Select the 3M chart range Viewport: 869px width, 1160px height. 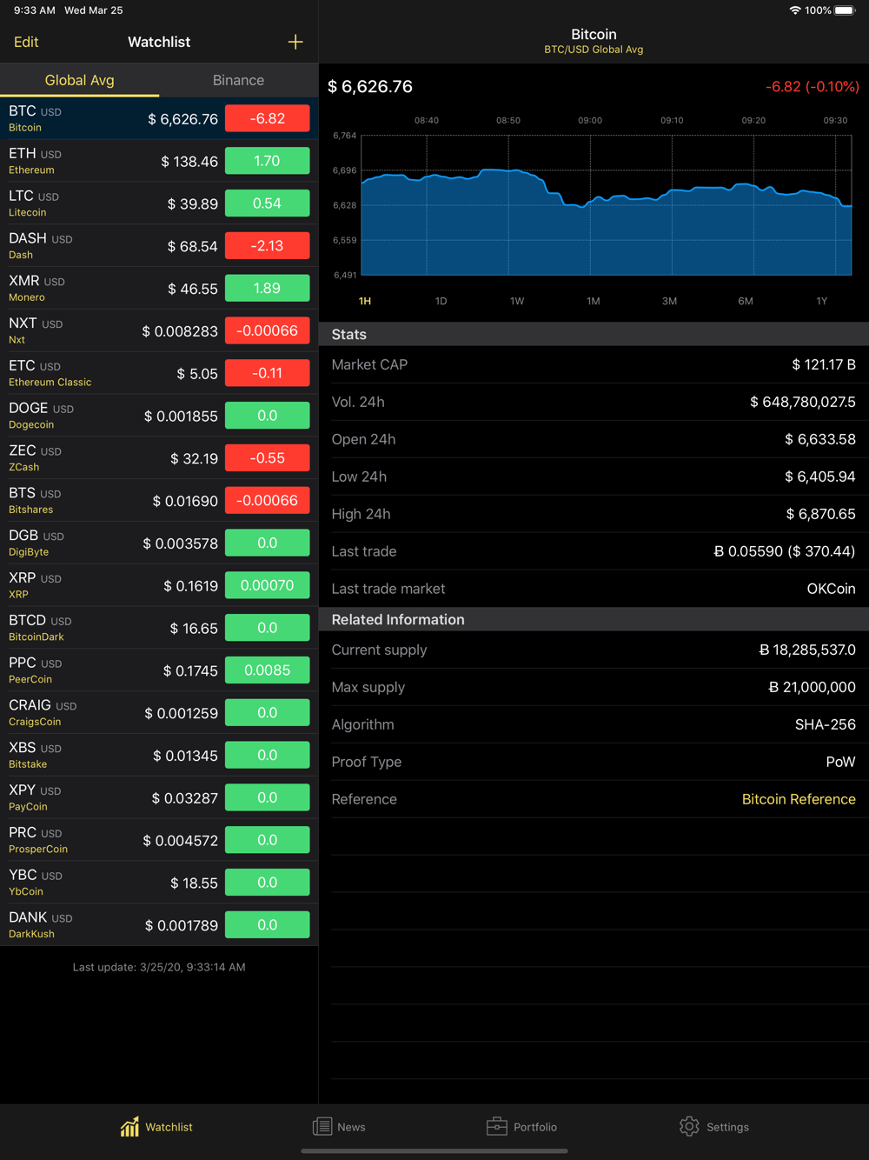click(669, 301)
